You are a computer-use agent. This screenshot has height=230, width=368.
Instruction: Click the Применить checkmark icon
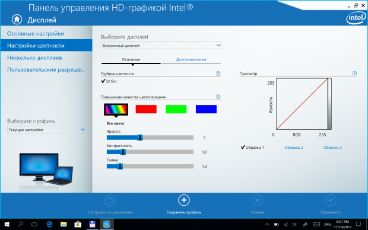click(x=331, y=200)
